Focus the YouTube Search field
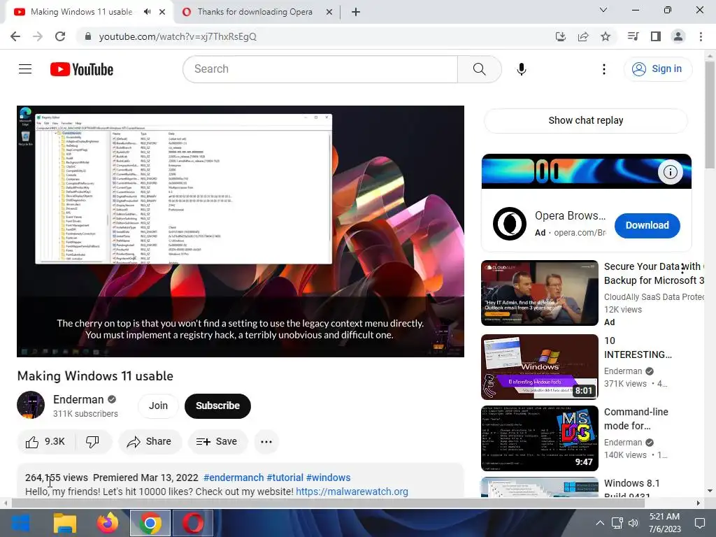The width and height of the screenshot is (716, 537). click(320, 69)
